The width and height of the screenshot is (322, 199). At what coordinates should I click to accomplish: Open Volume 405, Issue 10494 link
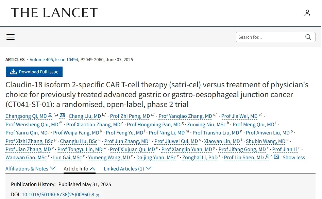pyautogui.click(x=54, y=59)
